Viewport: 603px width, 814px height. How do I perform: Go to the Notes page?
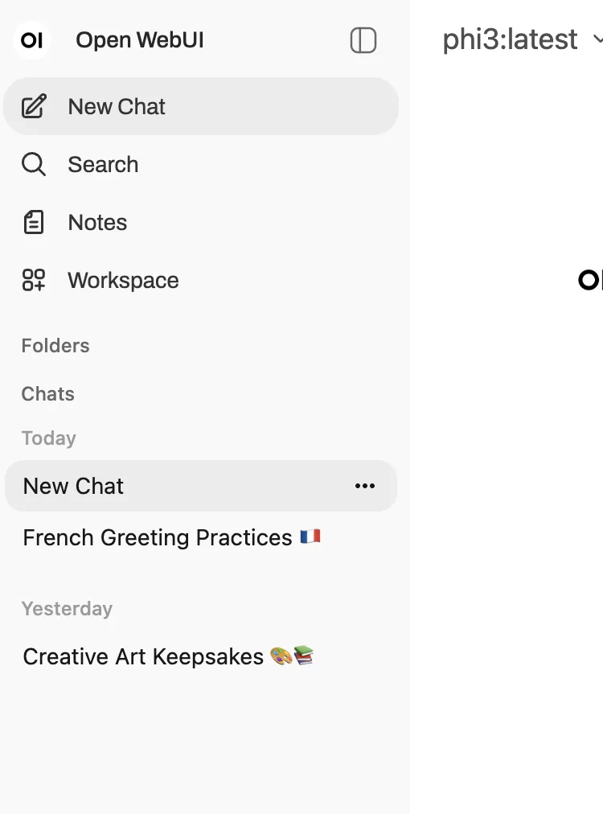coord(97,222)
